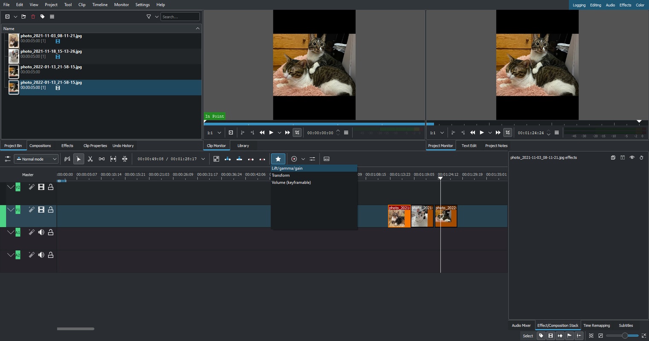Collapse track A2 with its chevron
The width and height of the screenshot is (649, 341).
11,255
